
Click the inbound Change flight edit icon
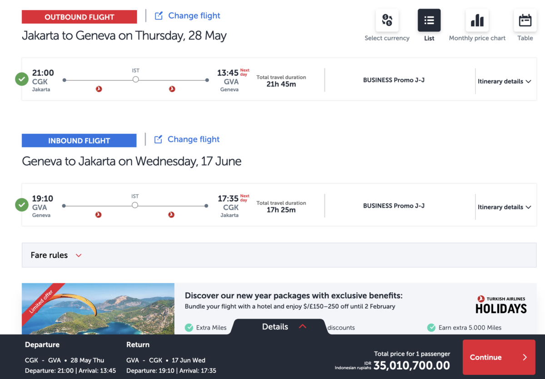[158, 139]
